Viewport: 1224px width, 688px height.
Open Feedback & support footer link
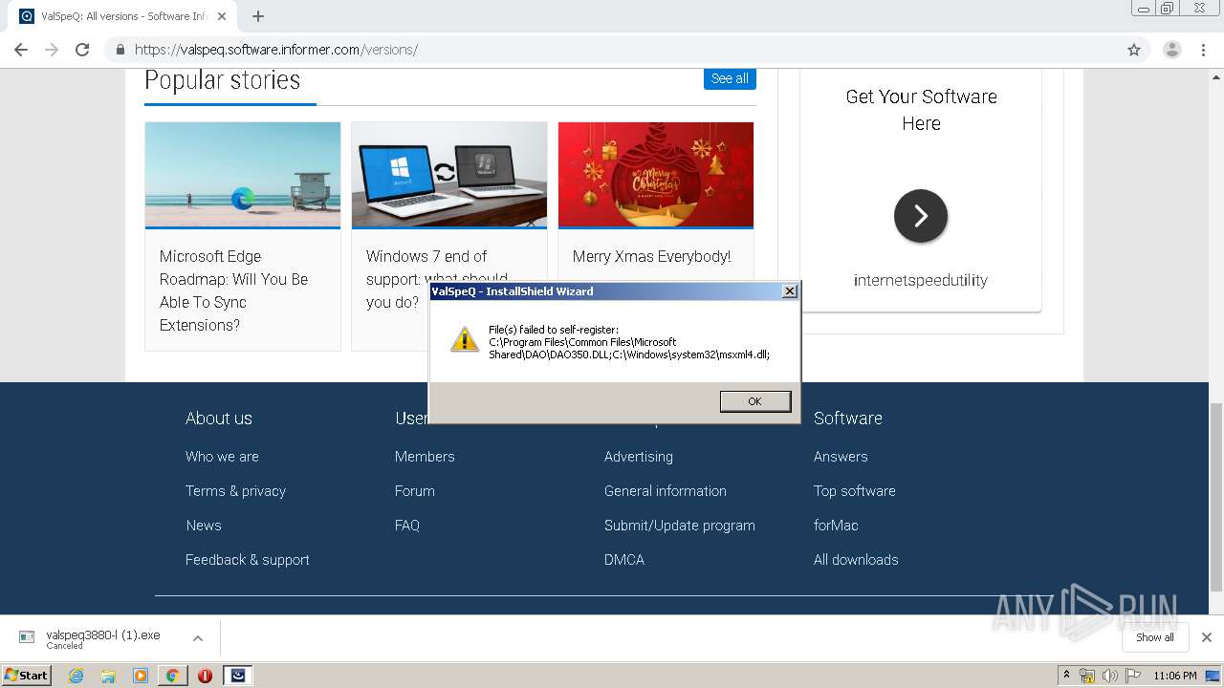(x=248, y=560)
